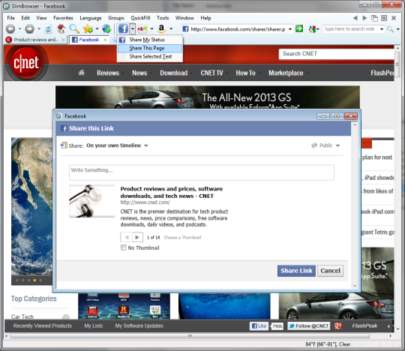Viewport: 405px width, 351px height.
Task: Select Share My Status menu entry
Action: tap(150, 40)
